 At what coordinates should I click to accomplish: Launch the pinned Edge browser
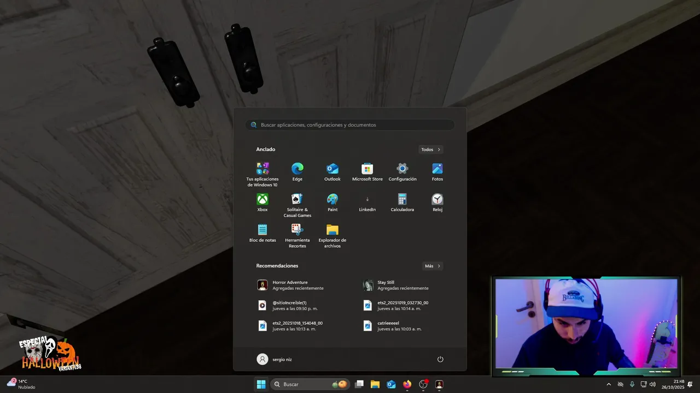[297, 172]
